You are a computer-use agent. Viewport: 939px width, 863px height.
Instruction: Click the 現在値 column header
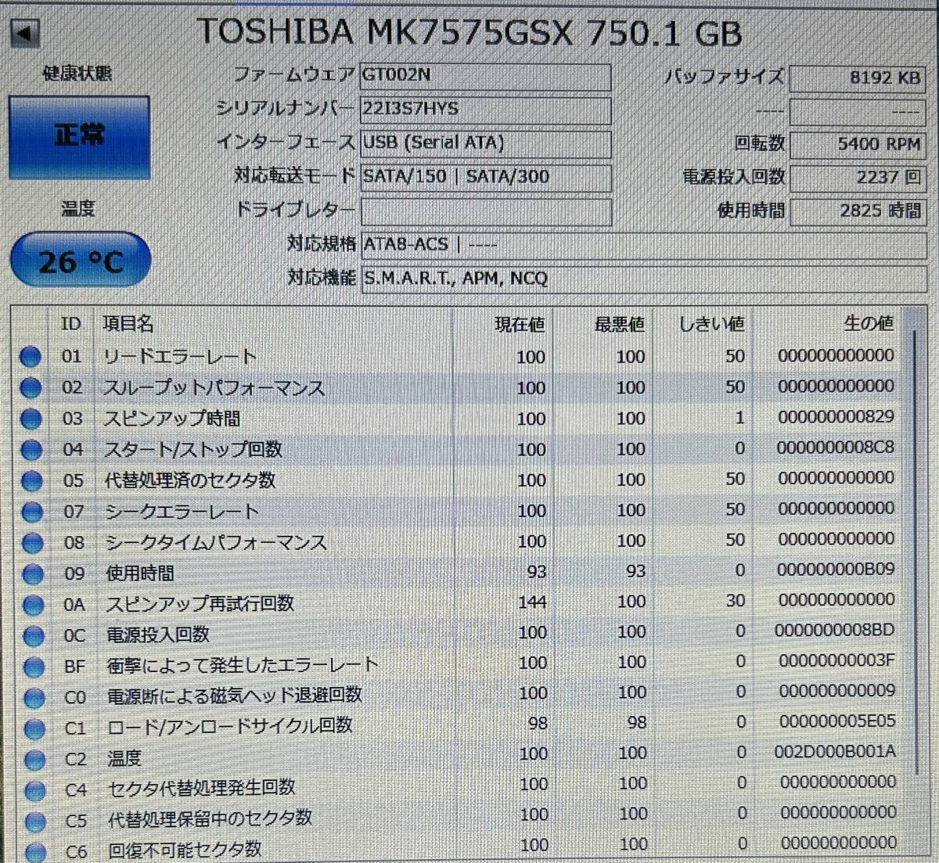[x=520, y=325]
